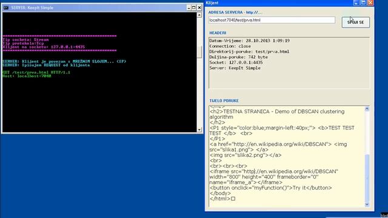Click the server address input field

point(272,20)
